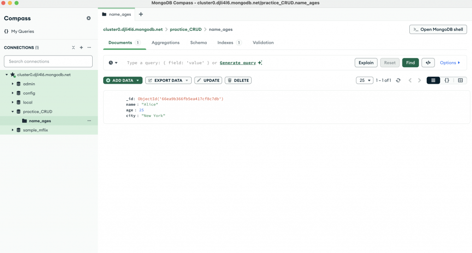Screen dimensions: 472x253
Task: Click the favorite star on cluster0 connection
Action: (12, 75)
